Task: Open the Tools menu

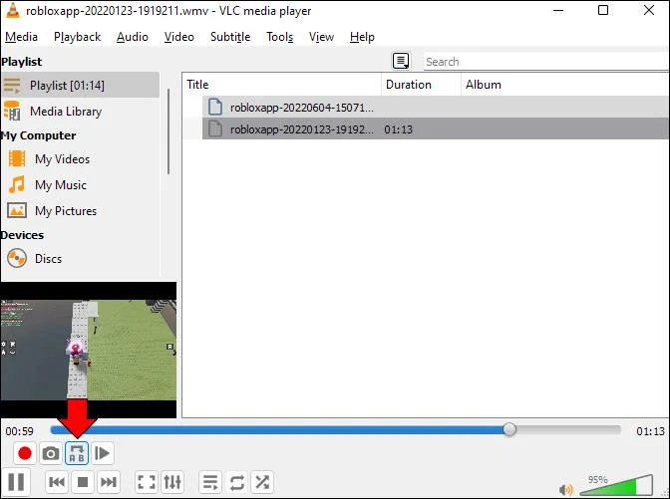Action: (x=280, y=37)
